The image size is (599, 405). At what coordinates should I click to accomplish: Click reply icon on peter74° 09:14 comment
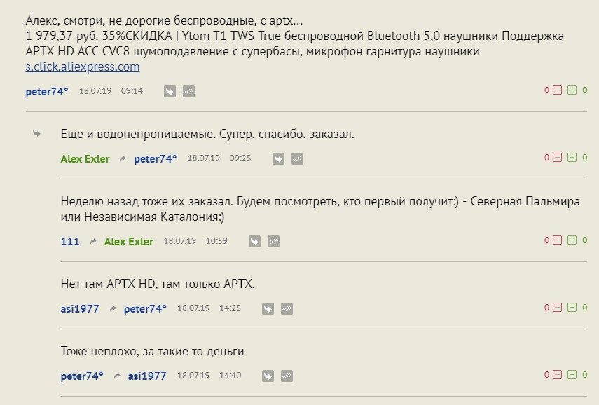pyautogui.click(x=170, y=91)
